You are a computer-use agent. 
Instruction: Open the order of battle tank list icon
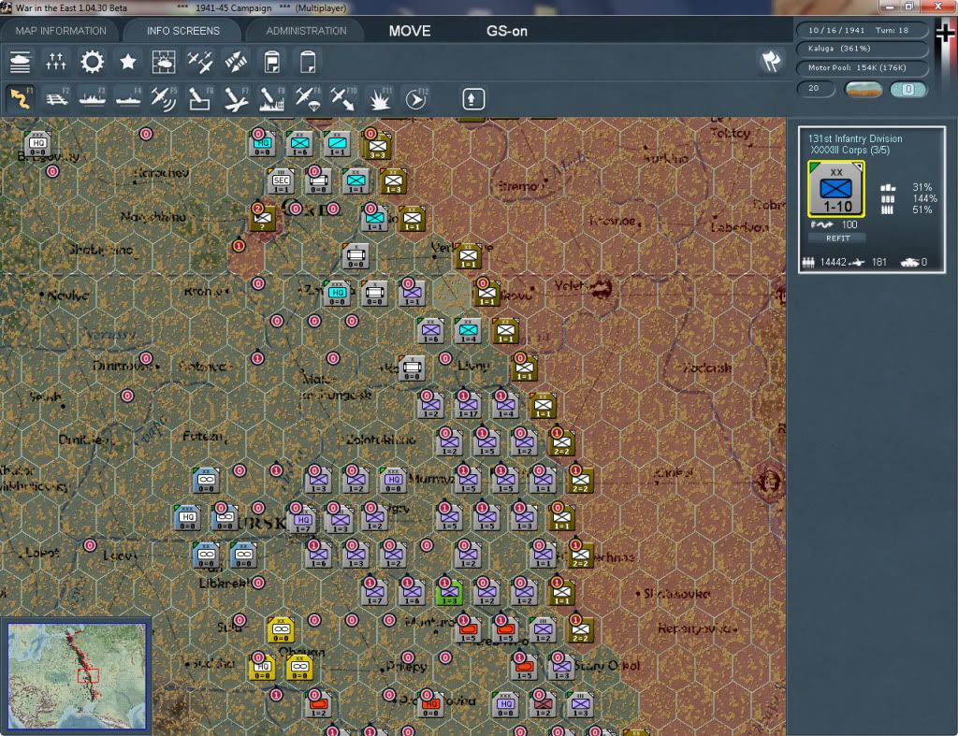(x=21, y=62)
